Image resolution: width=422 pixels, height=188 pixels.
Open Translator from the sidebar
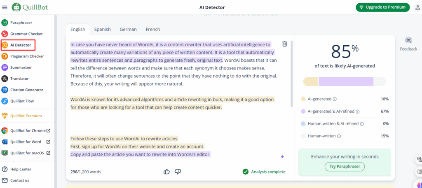pyautogui.click(x=19, y=79)
